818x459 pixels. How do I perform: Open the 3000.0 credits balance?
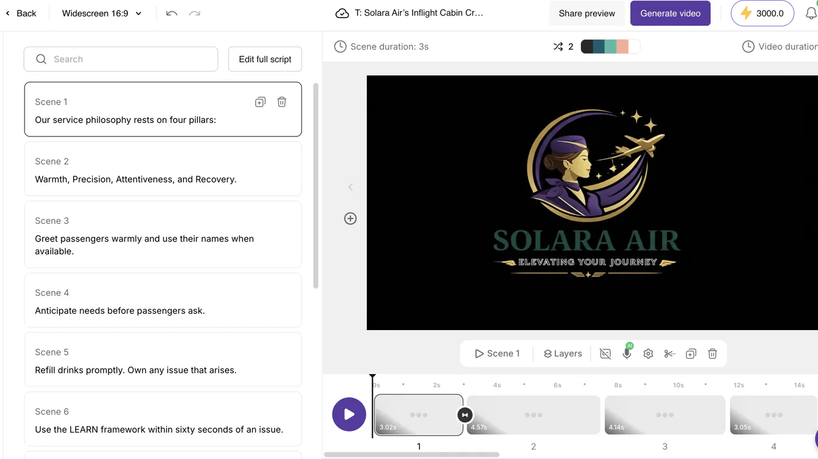point(762,13)
